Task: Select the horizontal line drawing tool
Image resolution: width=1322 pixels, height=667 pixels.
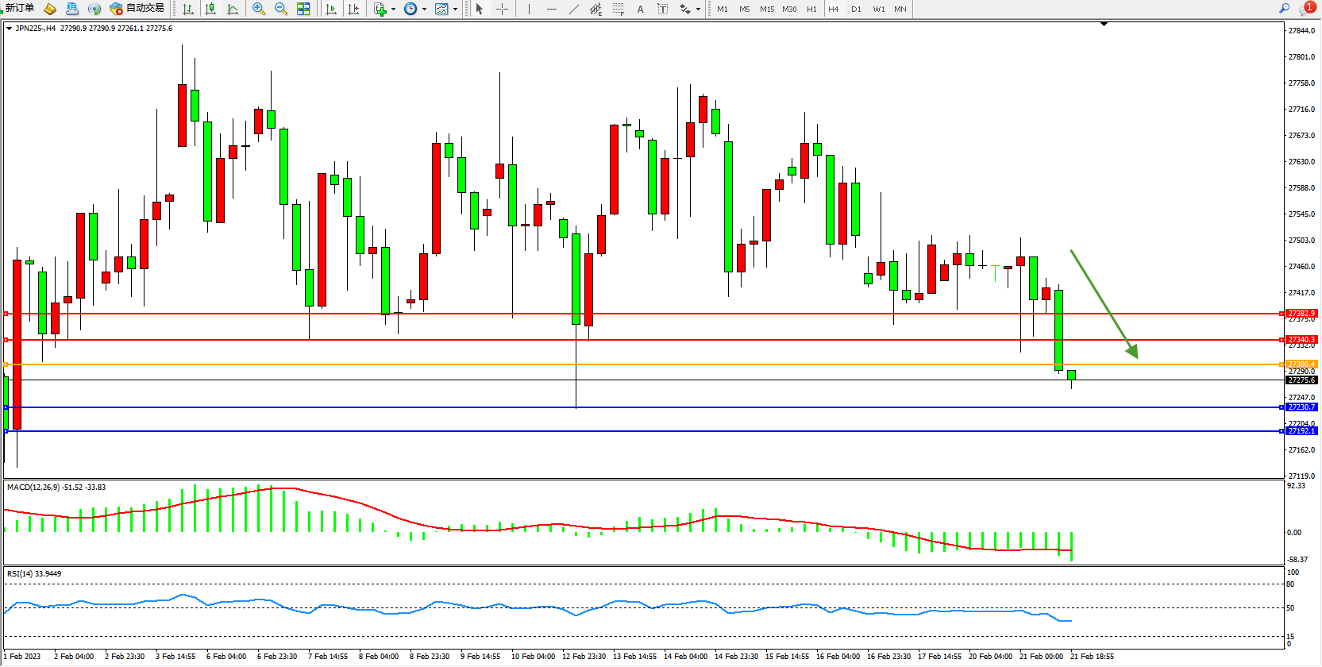Action: pyautogui.click(x=551, y=9)
